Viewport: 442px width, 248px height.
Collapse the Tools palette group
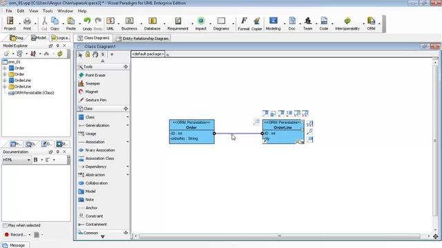126,67
